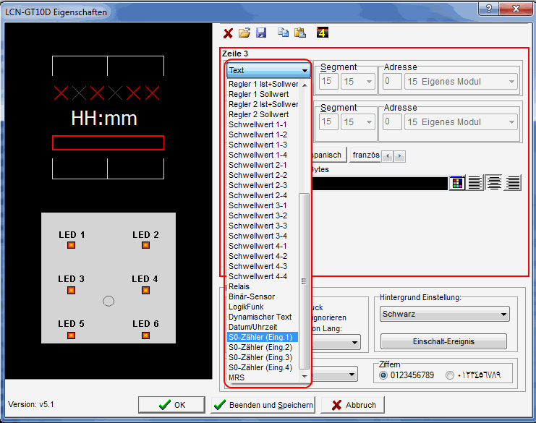Toggle the LED 1 indicator
The image size is (536, 423).
pyautogui.click(x=72, y=245)
